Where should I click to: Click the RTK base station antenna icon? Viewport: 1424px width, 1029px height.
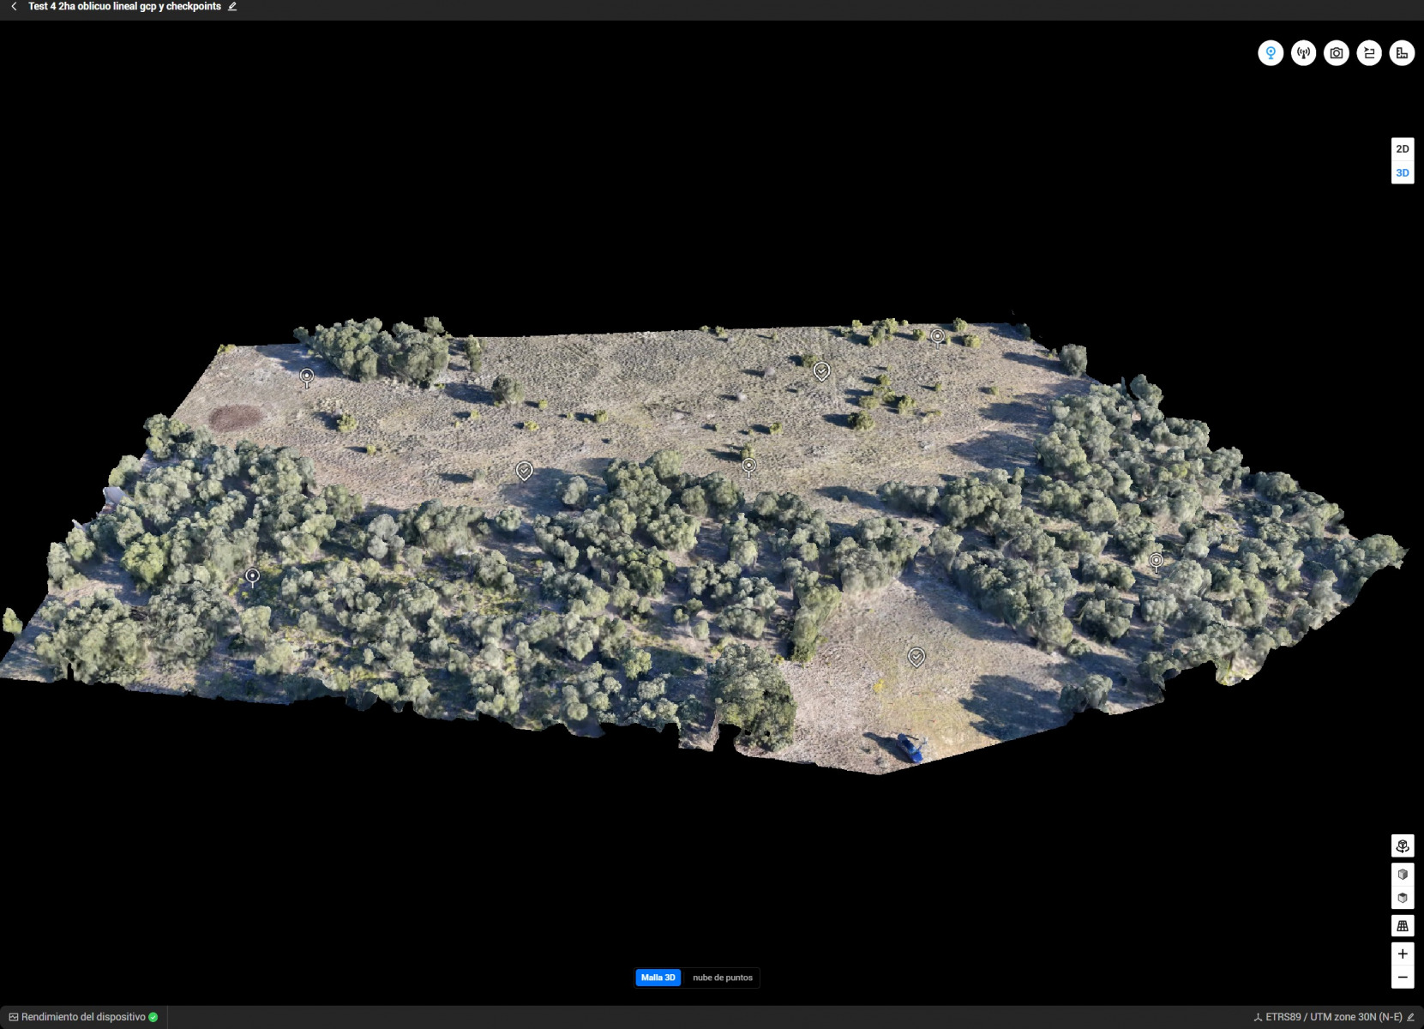[x=1303, y=53]
